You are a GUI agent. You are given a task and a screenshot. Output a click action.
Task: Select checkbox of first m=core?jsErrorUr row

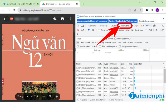point(77,68)
